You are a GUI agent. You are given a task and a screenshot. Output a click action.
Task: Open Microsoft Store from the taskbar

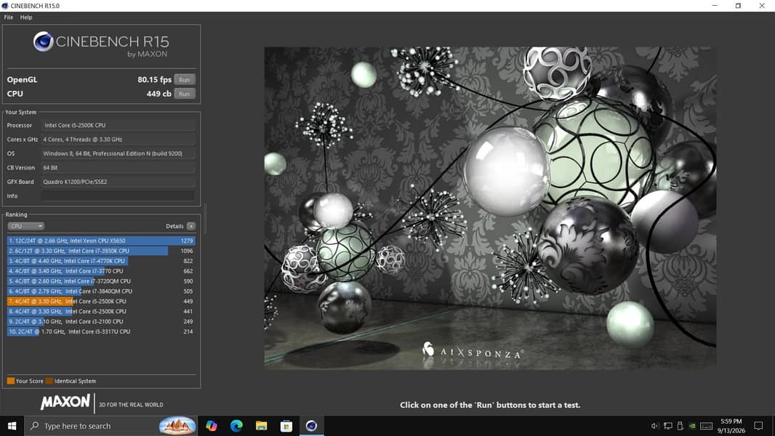(x=286, y=426)
